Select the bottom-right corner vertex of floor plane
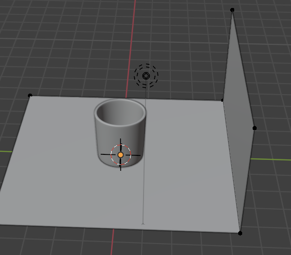The height and width of the screenshot is (255, 291). point(240,233)
